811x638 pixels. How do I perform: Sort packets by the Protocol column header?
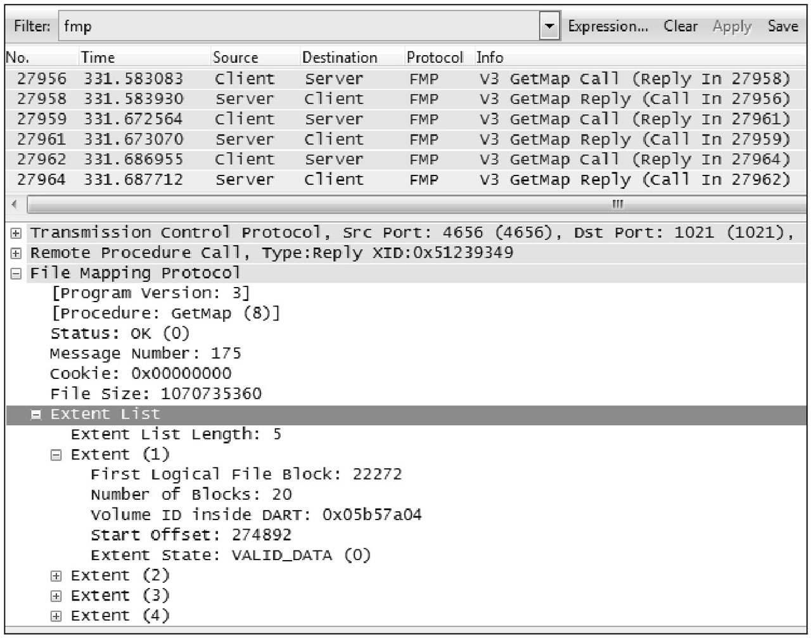pyautogui.click(x=435, y=58)
